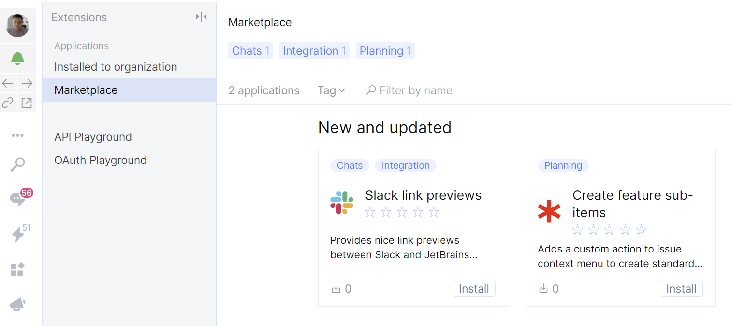Click the copy link icon below navigation arrows
Image resolution: width=731 pixels, height=326 pixels.
8,103
